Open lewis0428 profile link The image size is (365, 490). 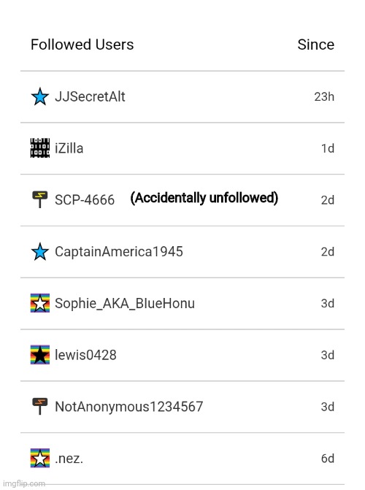[x=85, y=355]
